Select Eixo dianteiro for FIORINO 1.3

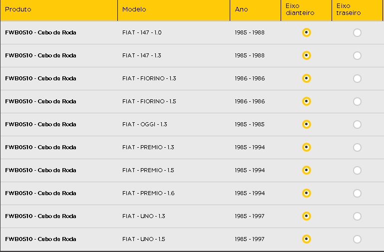point(307,78)
